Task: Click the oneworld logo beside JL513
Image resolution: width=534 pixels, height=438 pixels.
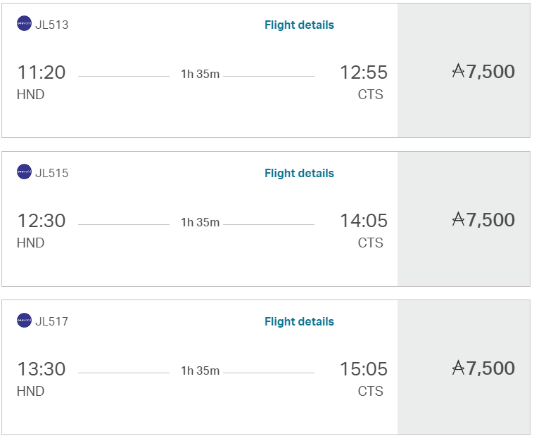Action: [x=24, y=23]
